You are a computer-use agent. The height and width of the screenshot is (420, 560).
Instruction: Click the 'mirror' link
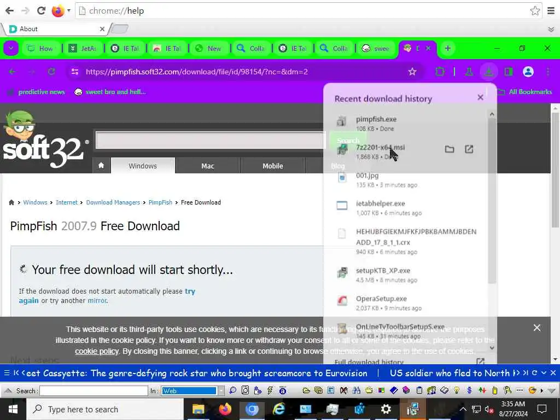tap(97, 301)
